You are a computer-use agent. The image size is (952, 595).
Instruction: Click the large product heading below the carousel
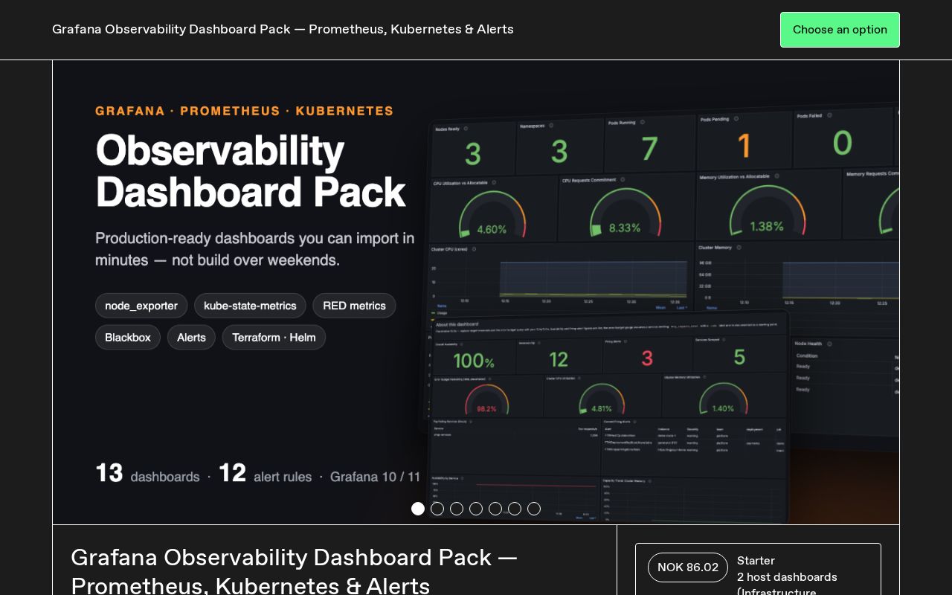[294, 571]
